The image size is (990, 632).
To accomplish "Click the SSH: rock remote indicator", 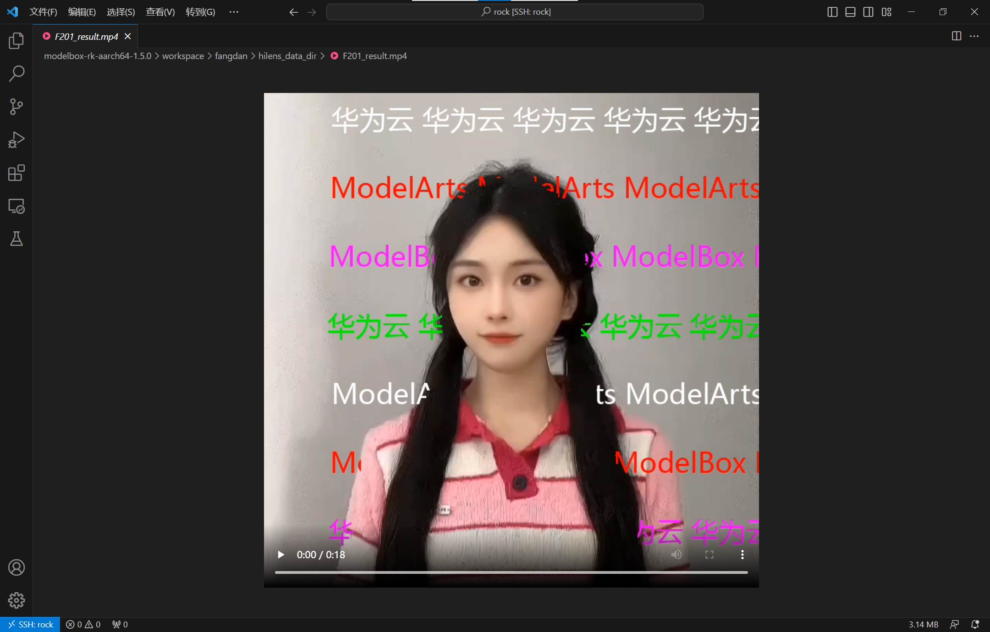I will click(x=30, y=624).
